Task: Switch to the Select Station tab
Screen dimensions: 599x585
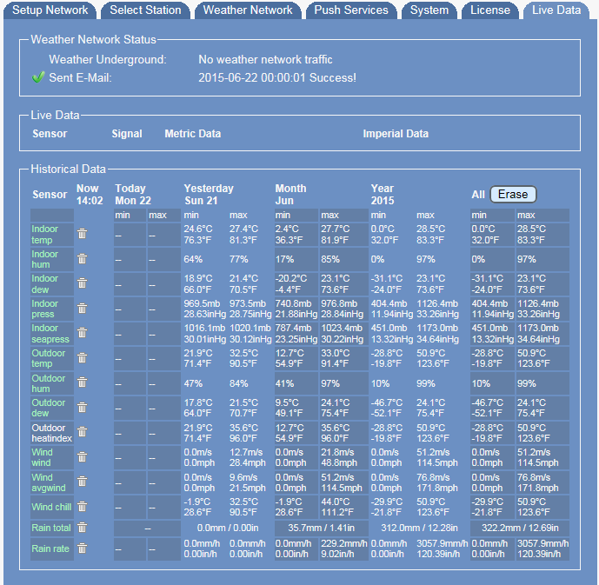Action: (144, 10)
